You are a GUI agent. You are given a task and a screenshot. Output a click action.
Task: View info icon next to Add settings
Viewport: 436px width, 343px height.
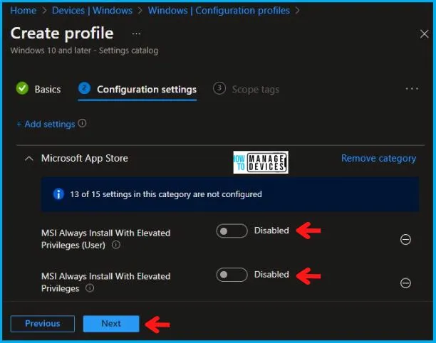tap(82, 123)
